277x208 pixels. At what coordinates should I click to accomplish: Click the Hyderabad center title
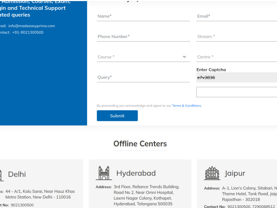[x=136, y=173]
